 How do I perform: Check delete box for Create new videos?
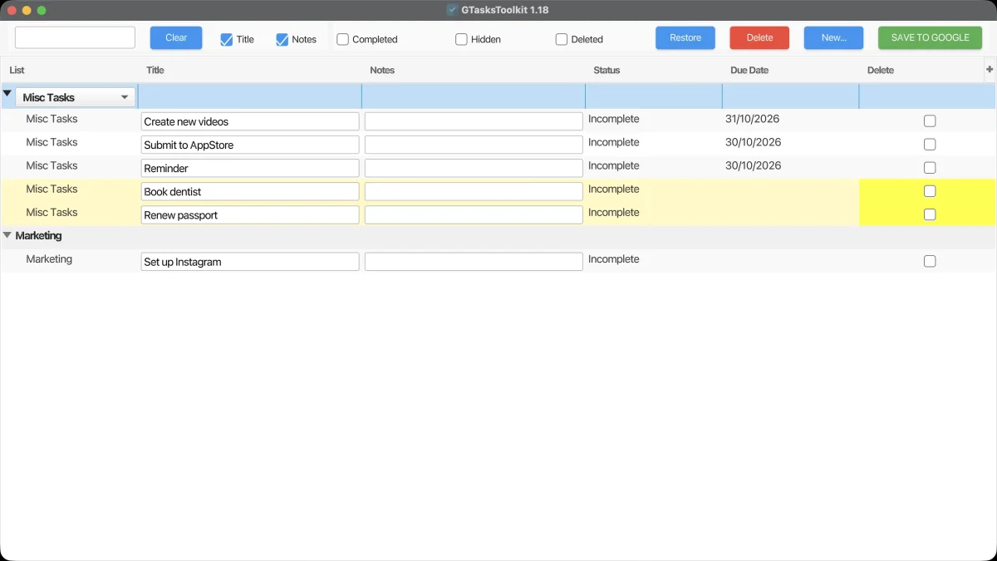tap(930, 121)
